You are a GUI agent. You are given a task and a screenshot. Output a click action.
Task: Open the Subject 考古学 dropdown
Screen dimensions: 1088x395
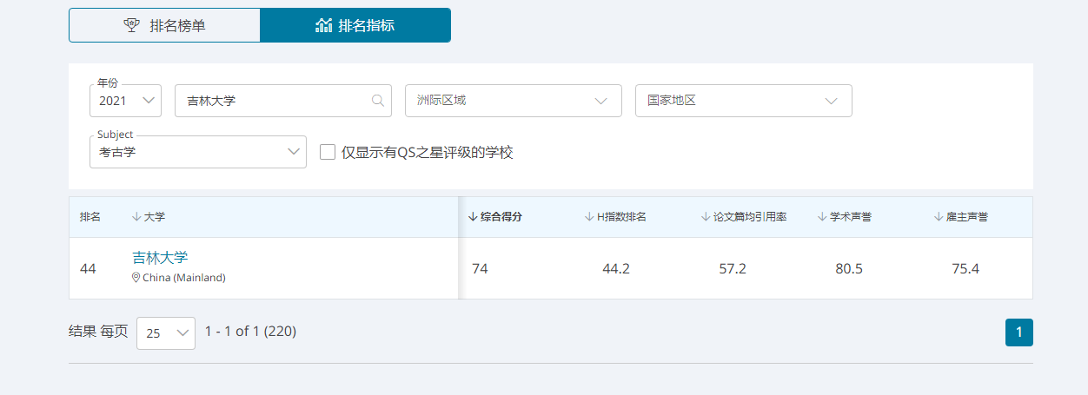(x=197, y=152)
